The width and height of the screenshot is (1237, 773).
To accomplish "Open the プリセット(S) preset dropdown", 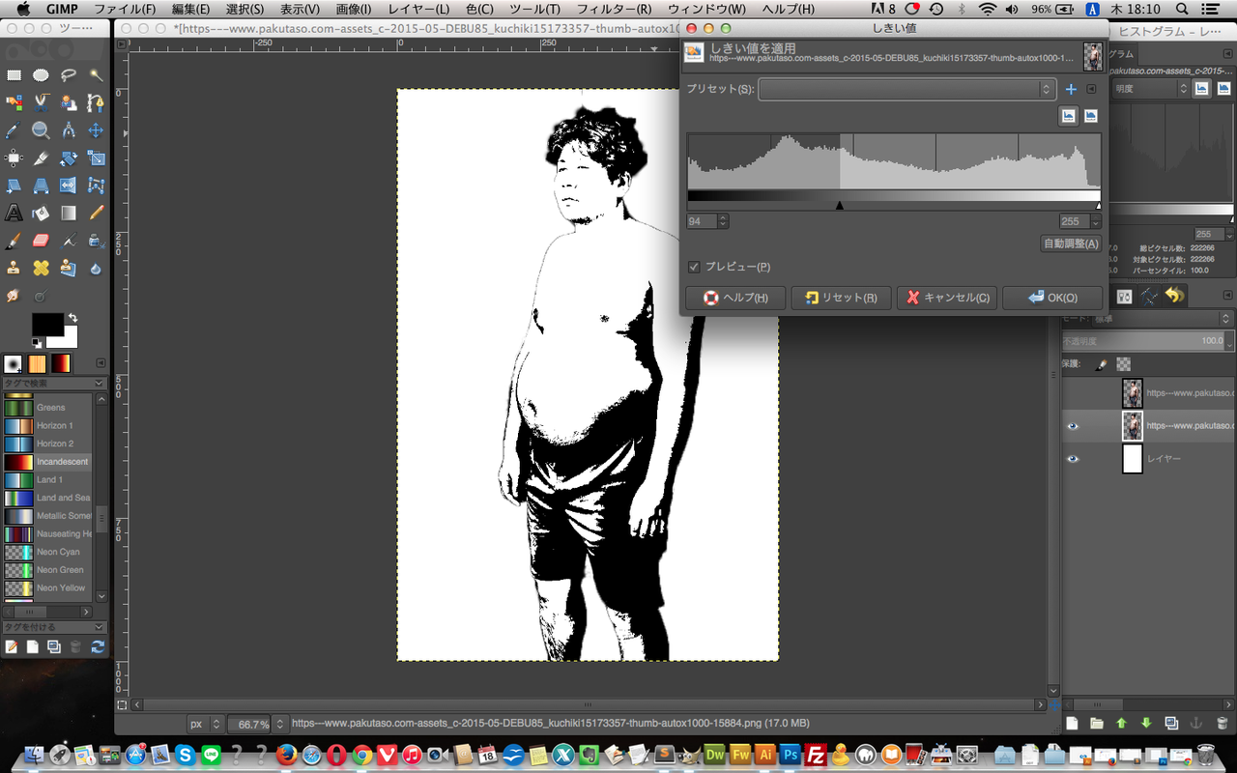I will pyautogui.click(x=906, y=89).
